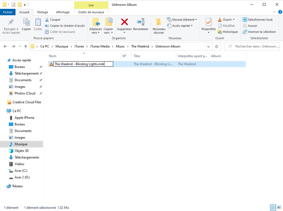Open Réseau in the navigation pane

point(17,186)
